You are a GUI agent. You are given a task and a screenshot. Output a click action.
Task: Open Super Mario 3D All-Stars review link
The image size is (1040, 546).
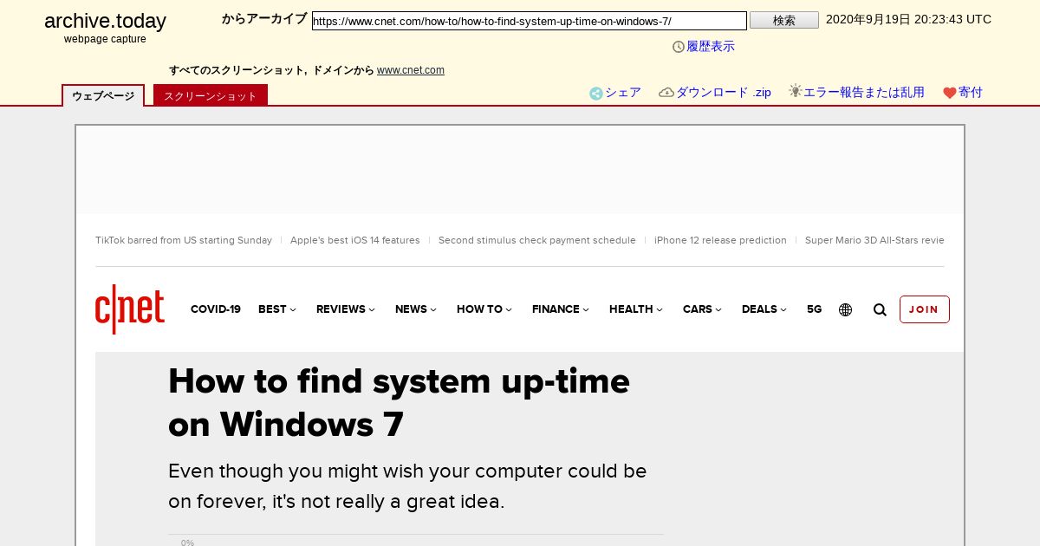(874, 240)
